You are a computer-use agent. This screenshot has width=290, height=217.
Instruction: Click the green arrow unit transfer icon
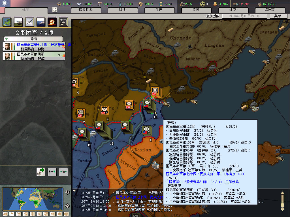41,171
